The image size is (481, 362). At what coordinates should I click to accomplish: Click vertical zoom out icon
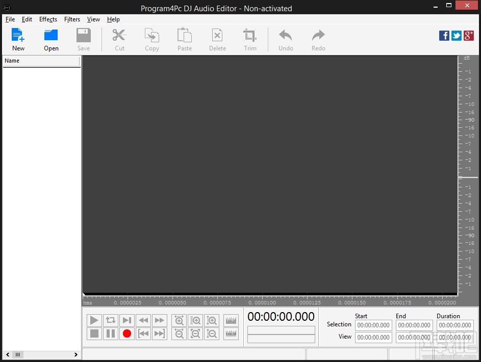212,333
